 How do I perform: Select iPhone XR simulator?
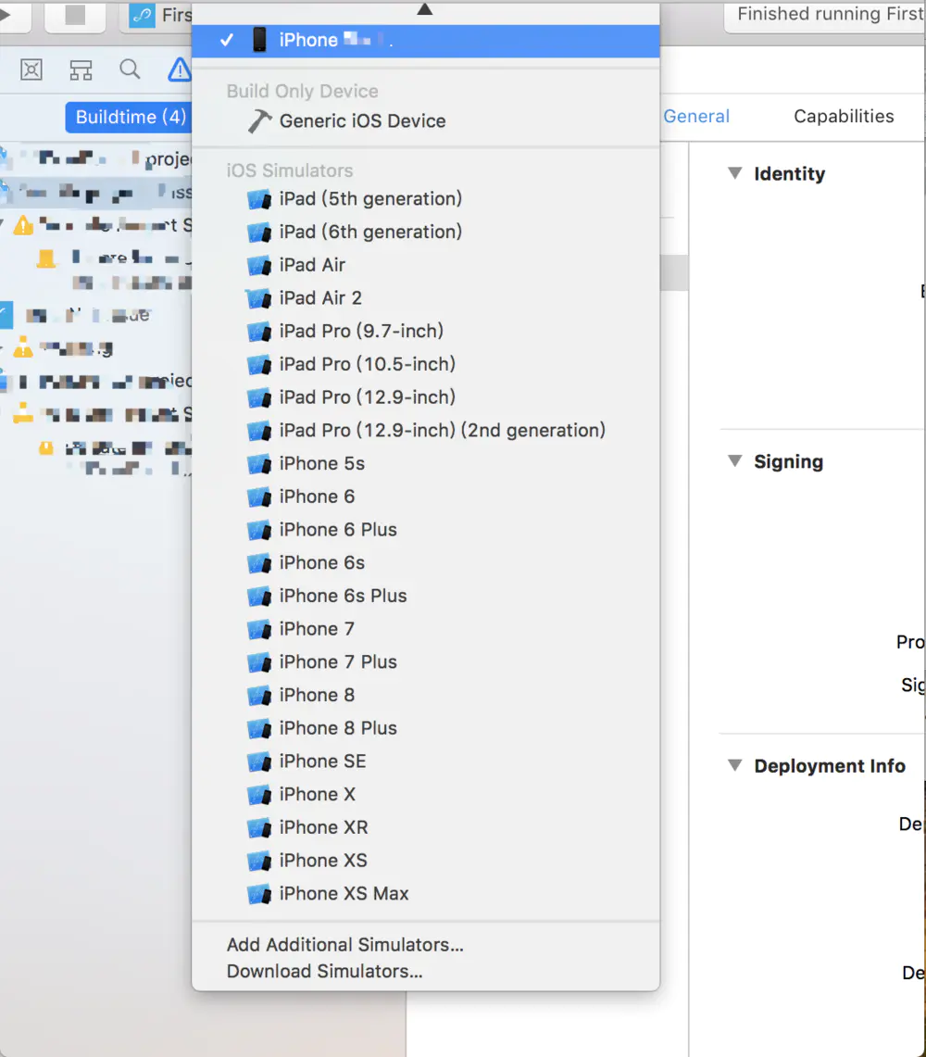(425, 826)
